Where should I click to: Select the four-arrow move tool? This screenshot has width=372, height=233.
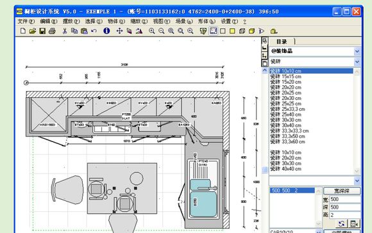click(119, 31)
